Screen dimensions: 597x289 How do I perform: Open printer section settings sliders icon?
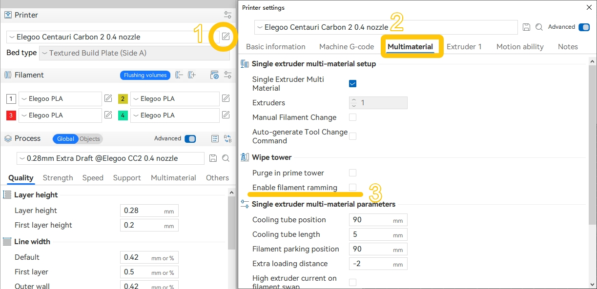227,15
